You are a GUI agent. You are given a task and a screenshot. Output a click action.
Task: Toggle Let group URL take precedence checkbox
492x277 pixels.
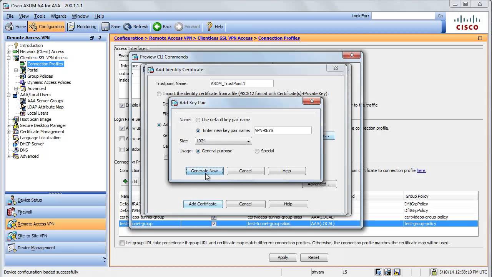[122, 243]
